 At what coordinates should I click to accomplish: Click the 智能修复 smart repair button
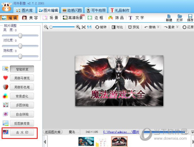point(22,69)
